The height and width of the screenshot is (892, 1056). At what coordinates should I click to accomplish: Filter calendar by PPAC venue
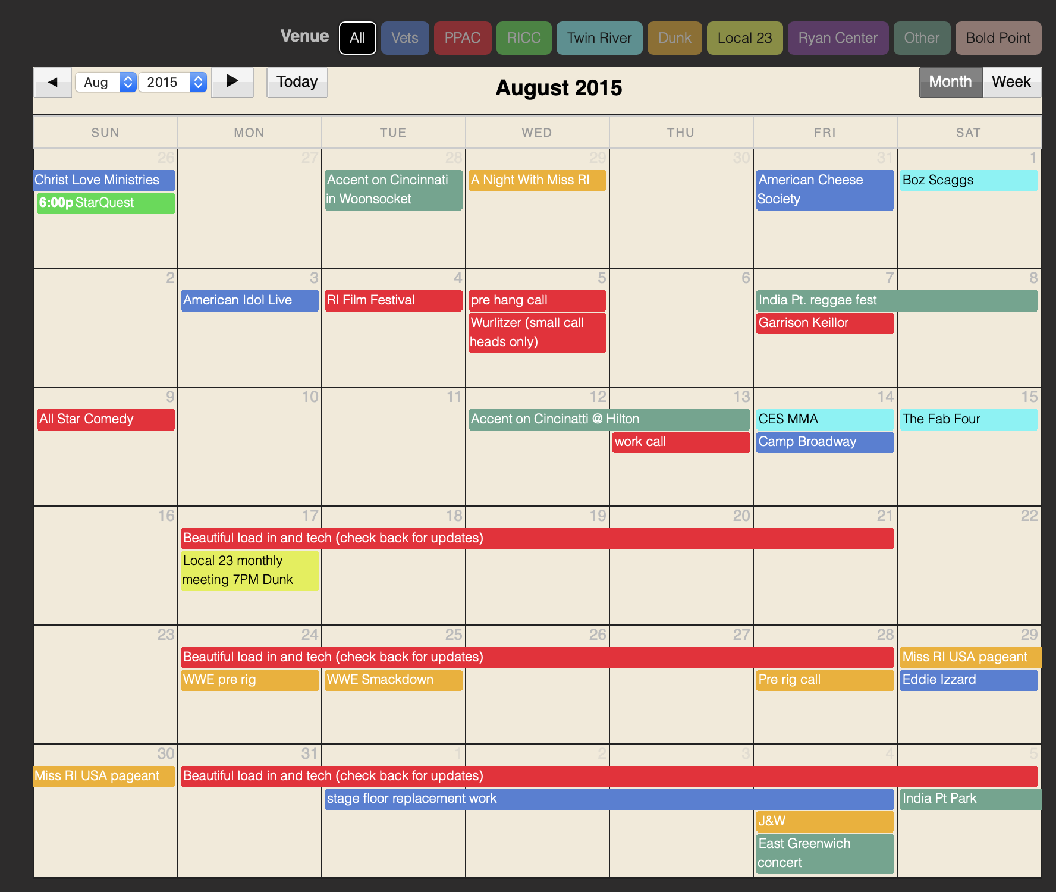pyautogui.click(x=463, y=38)
